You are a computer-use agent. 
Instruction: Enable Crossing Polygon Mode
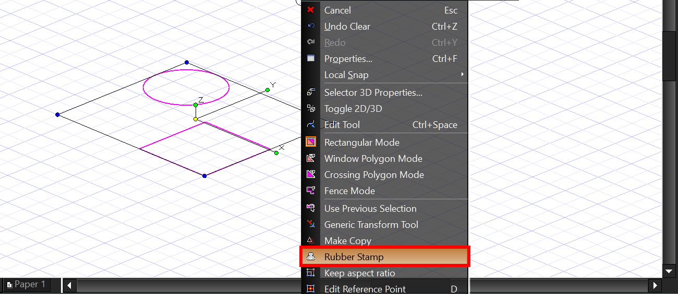pos(385,174)
